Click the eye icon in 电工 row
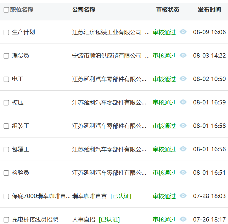 (183, 79)
